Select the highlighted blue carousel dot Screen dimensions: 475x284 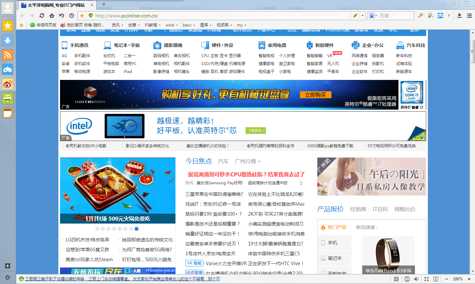pyautogui.click(x=137, y=229)
